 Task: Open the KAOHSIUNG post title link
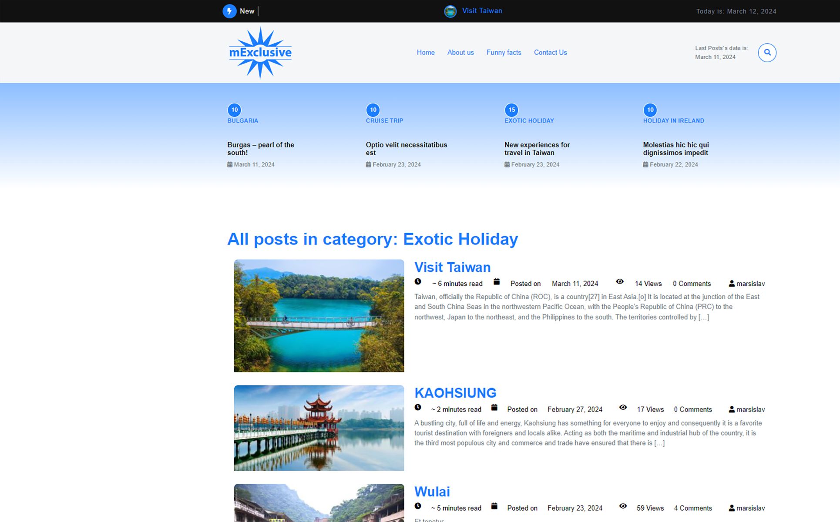455,393
